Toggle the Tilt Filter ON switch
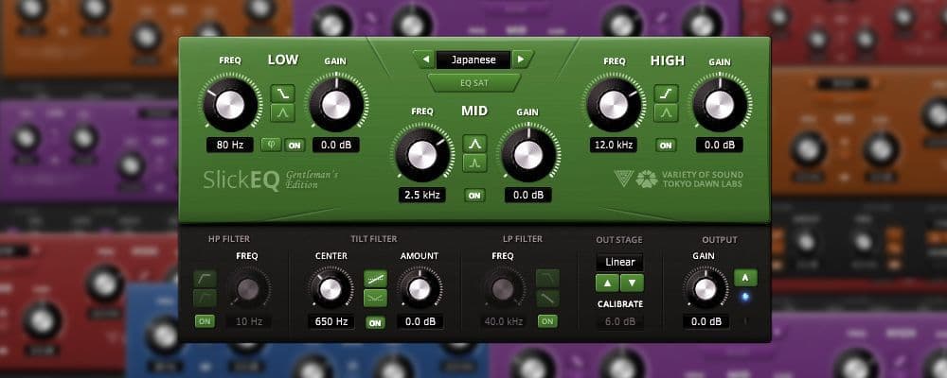This screenshot has height=378, width=947. 375,322
